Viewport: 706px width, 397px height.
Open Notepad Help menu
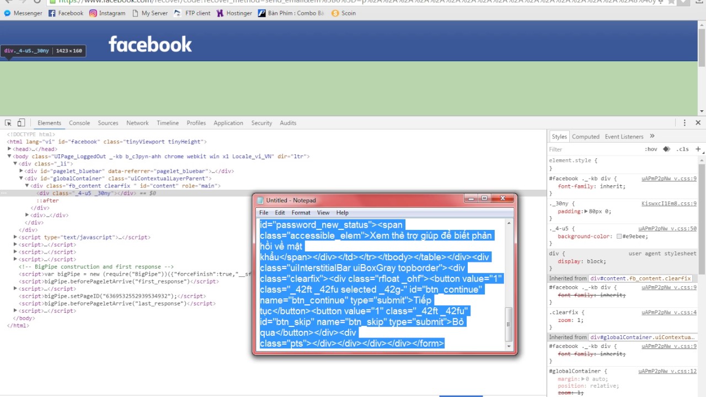(343, 212)
